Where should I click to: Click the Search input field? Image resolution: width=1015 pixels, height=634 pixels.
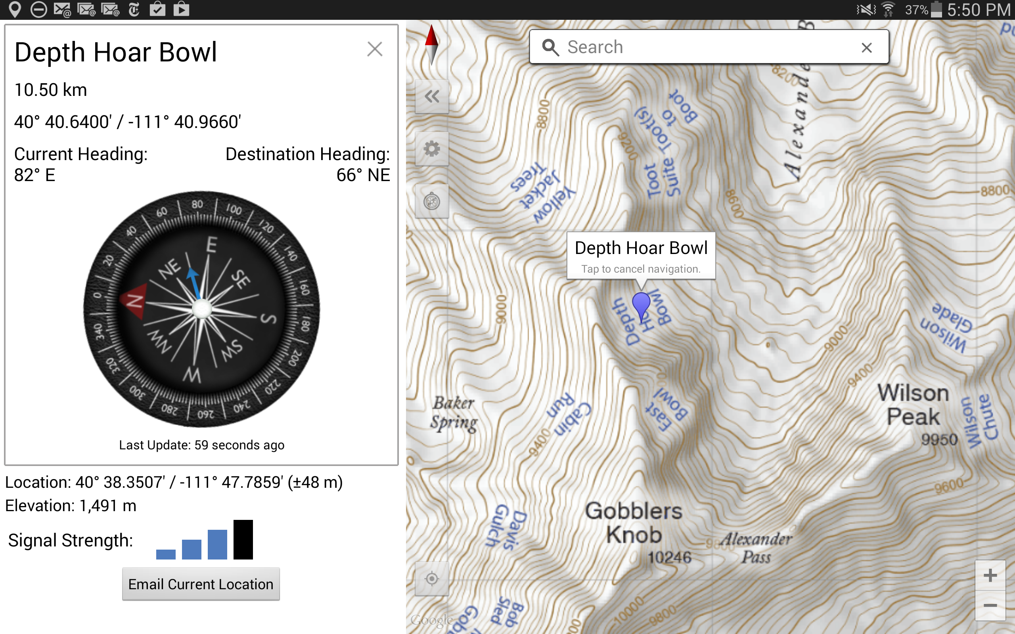709,47
